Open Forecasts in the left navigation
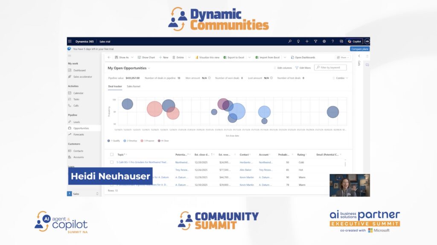The image size is (437, 245). coord(78,134)
